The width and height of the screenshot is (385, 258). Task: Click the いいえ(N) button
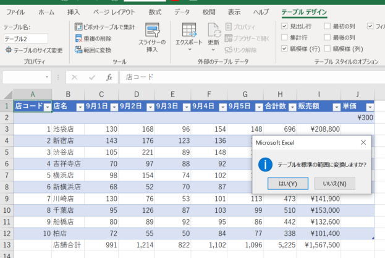tap(335, 184)
